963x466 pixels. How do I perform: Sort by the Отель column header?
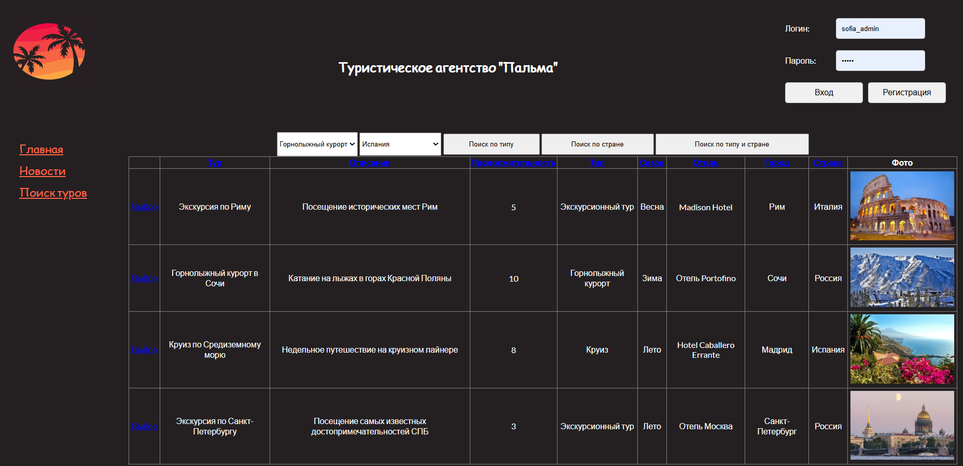[x=706, y=163]
